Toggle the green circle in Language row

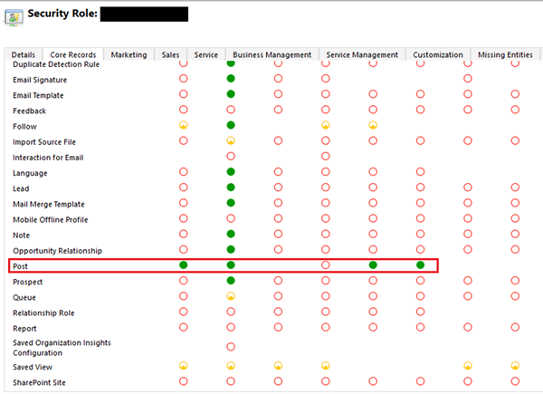(x=231, y=172)
